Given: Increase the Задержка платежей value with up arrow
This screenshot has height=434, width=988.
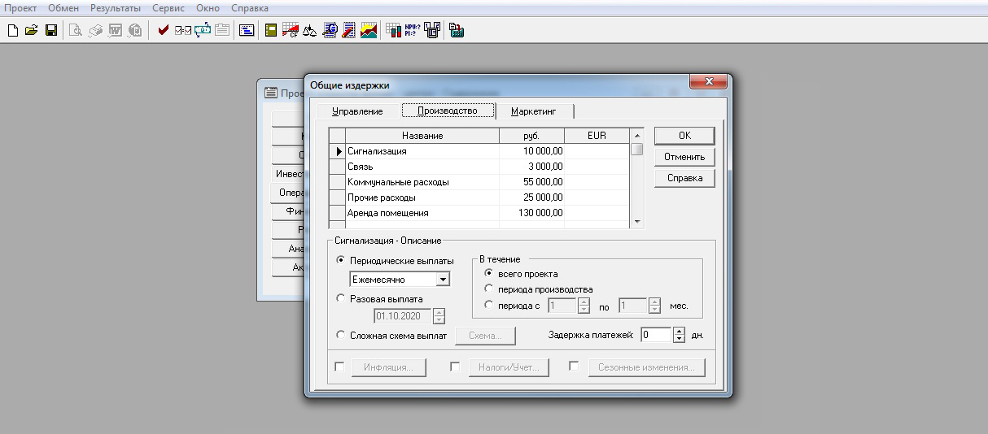Looking at the screenshot, I should click(680, 331).
